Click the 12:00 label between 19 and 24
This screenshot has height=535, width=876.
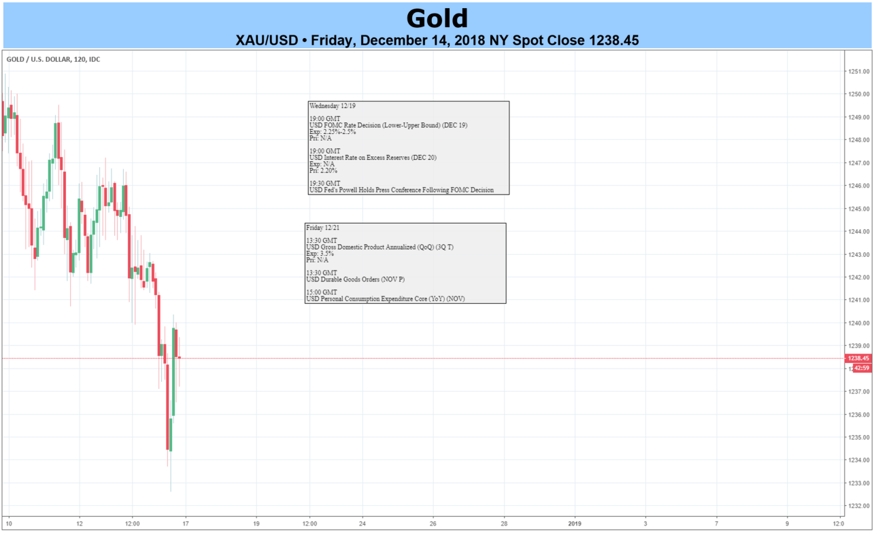click(x=309, y=523)
